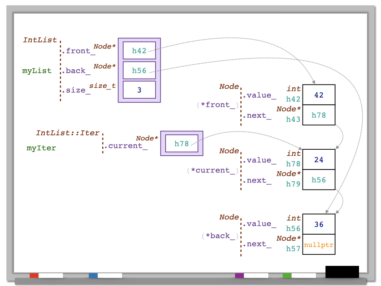The height and width of the screenshot is (286, 381).
Task: Select the node value cell showing 36
Action: point(319,225)
